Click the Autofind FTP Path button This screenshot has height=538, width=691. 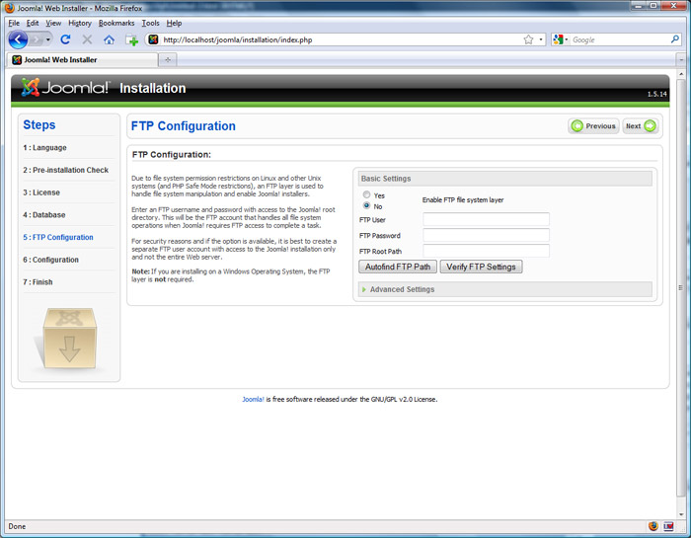(x=398, y=267)
